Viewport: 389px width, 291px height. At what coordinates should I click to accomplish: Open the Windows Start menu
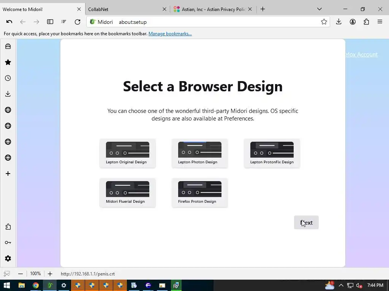pyautogui.click(x=7, y=285)
